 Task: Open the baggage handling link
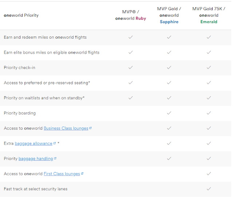click(x=36, y=159)
